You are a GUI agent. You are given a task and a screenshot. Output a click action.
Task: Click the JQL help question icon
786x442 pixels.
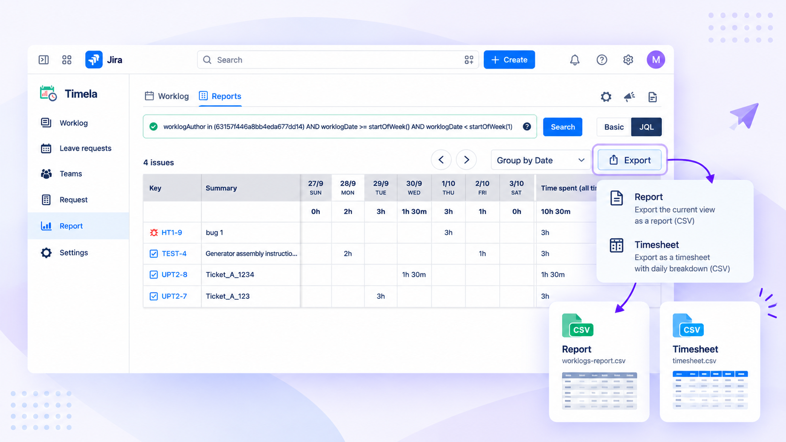527,126
